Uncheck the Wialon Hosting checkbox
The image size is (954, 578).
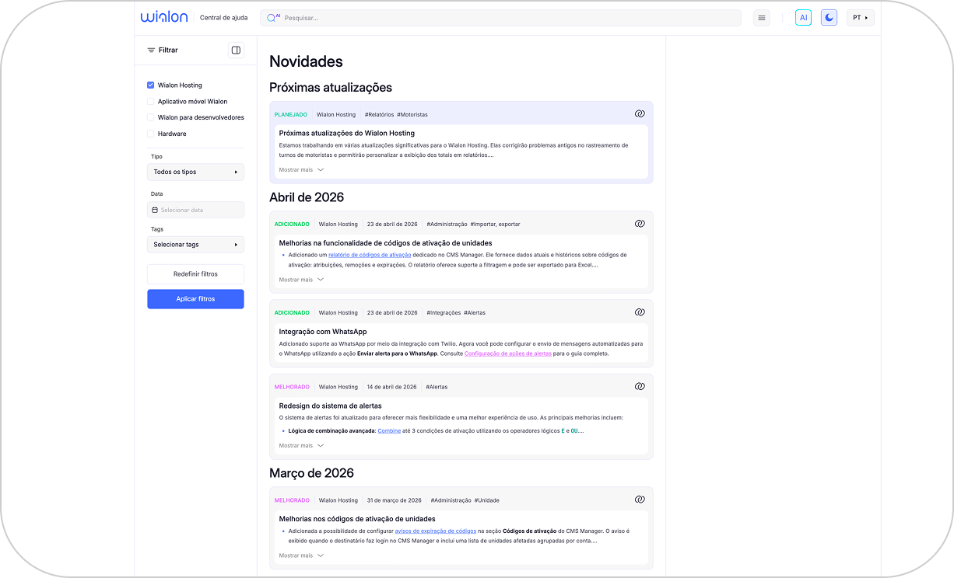point(151,85)
